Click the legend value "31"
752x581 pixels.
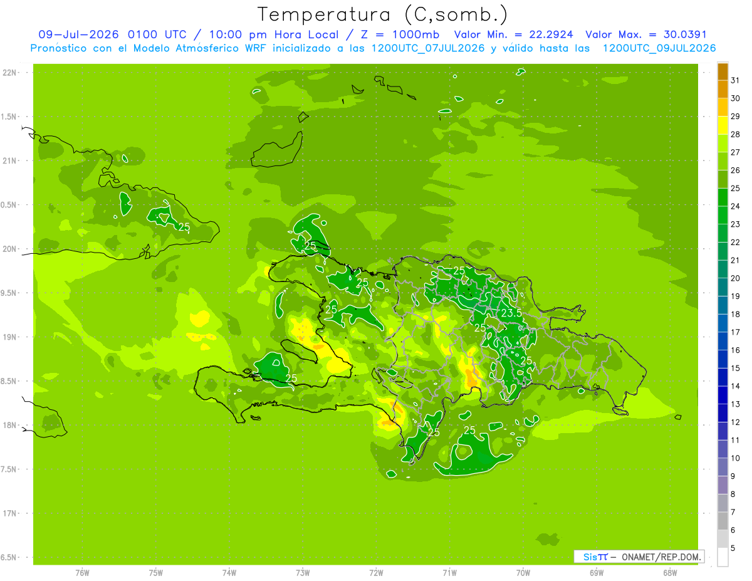[x=736, y=80]
